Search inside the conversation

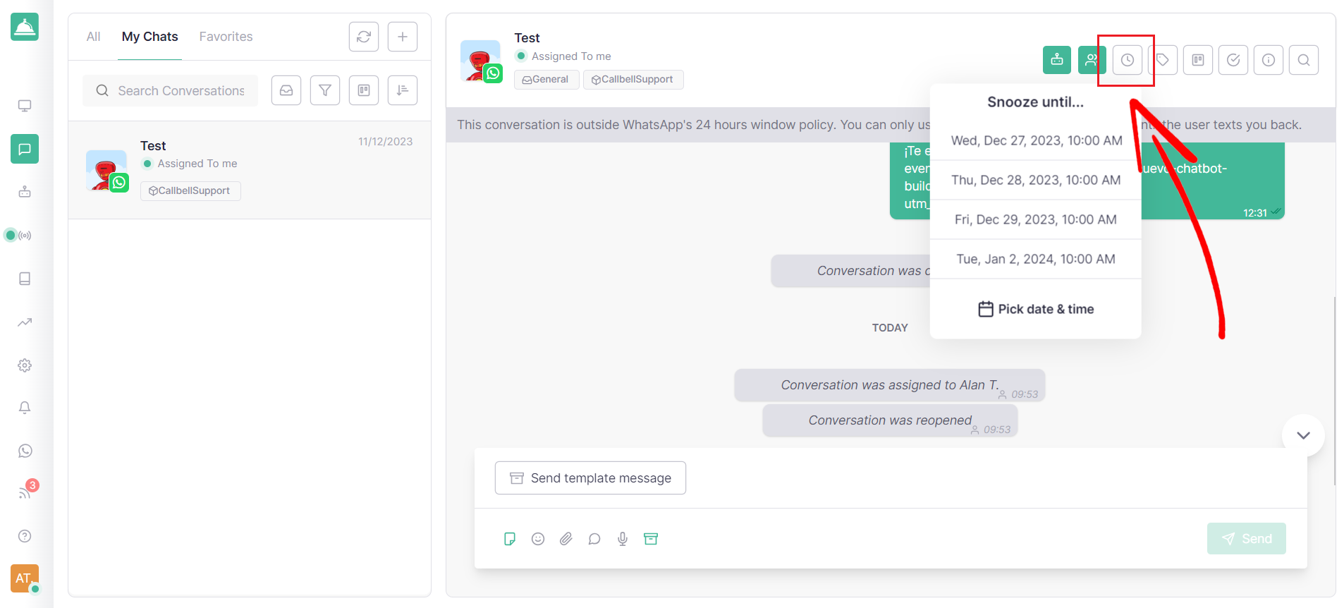tap(1304, 60)
